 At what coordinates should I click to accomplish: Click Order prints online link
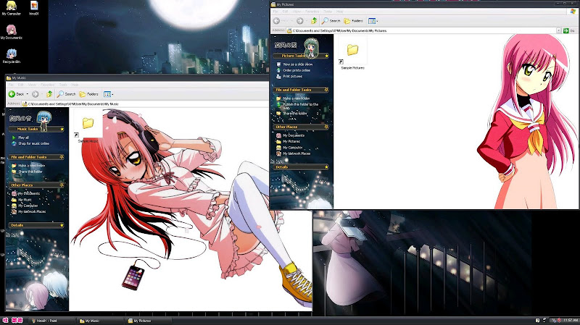[x=297, y=70]
